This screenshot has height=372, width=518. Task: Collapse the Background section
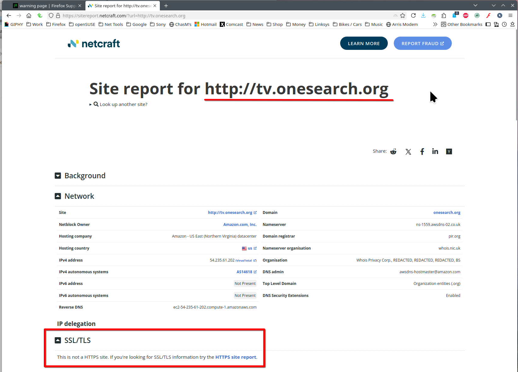58,176
